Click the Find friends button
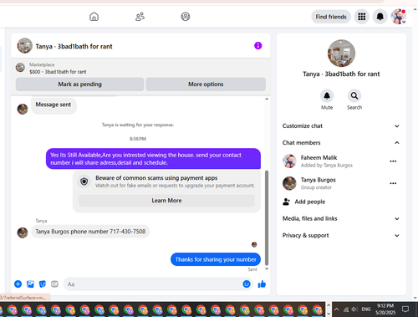 click(x=331, y=17)
